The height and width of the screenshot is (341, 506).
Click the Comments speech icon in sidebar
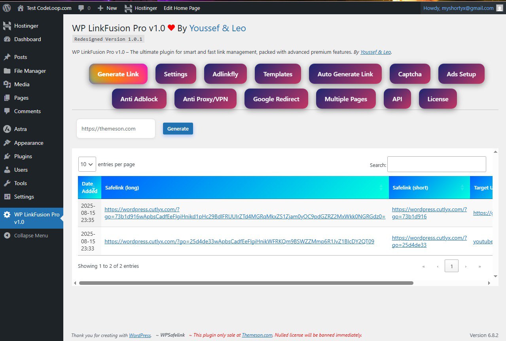(x=7, y=111)
